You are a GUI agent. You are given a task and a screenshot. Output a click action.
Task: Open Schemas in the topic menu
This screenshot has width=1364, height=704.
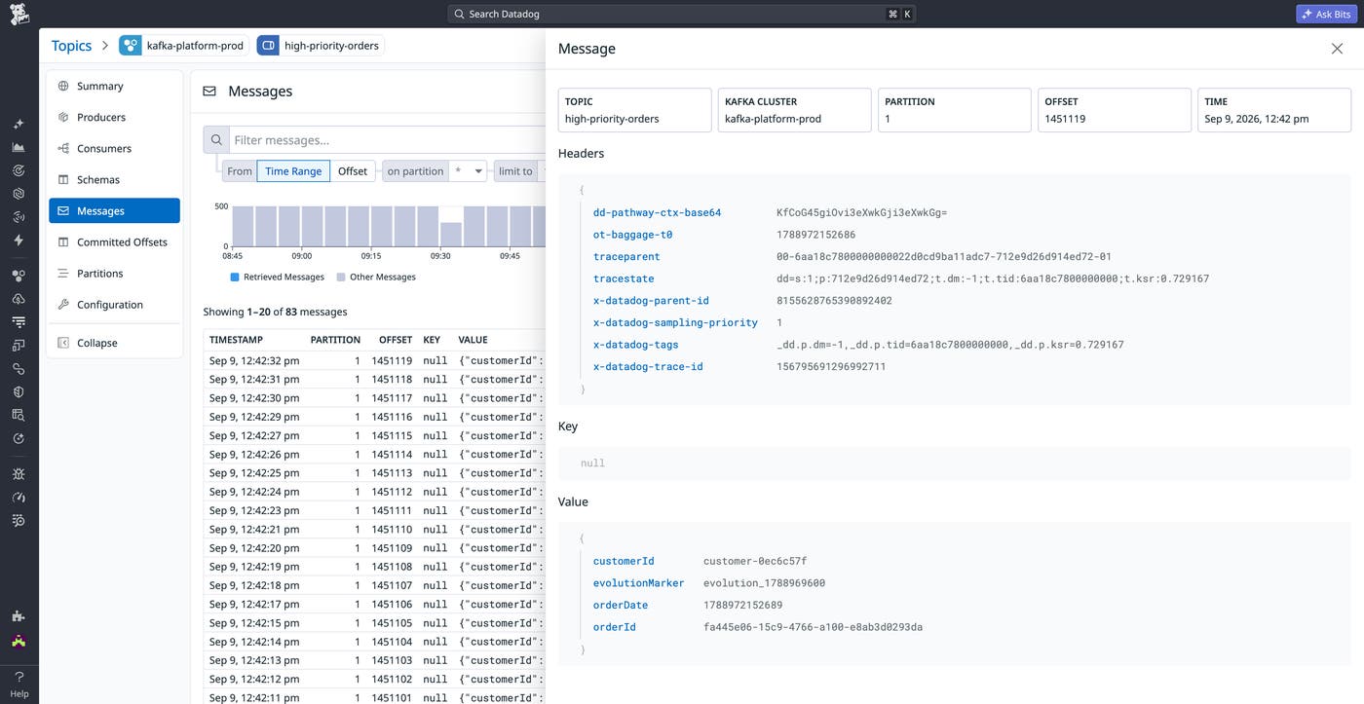[114, 179]
